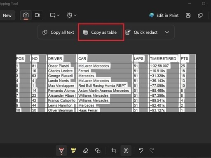This screenshot has width=211, height=158.
Task: Select the gap '+10.910s'
Action: [x=157, y=71]
